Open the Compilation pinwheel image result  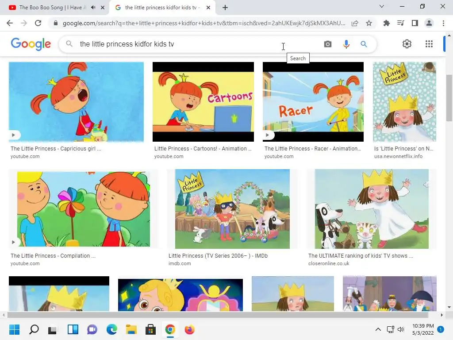coord(84,209)
